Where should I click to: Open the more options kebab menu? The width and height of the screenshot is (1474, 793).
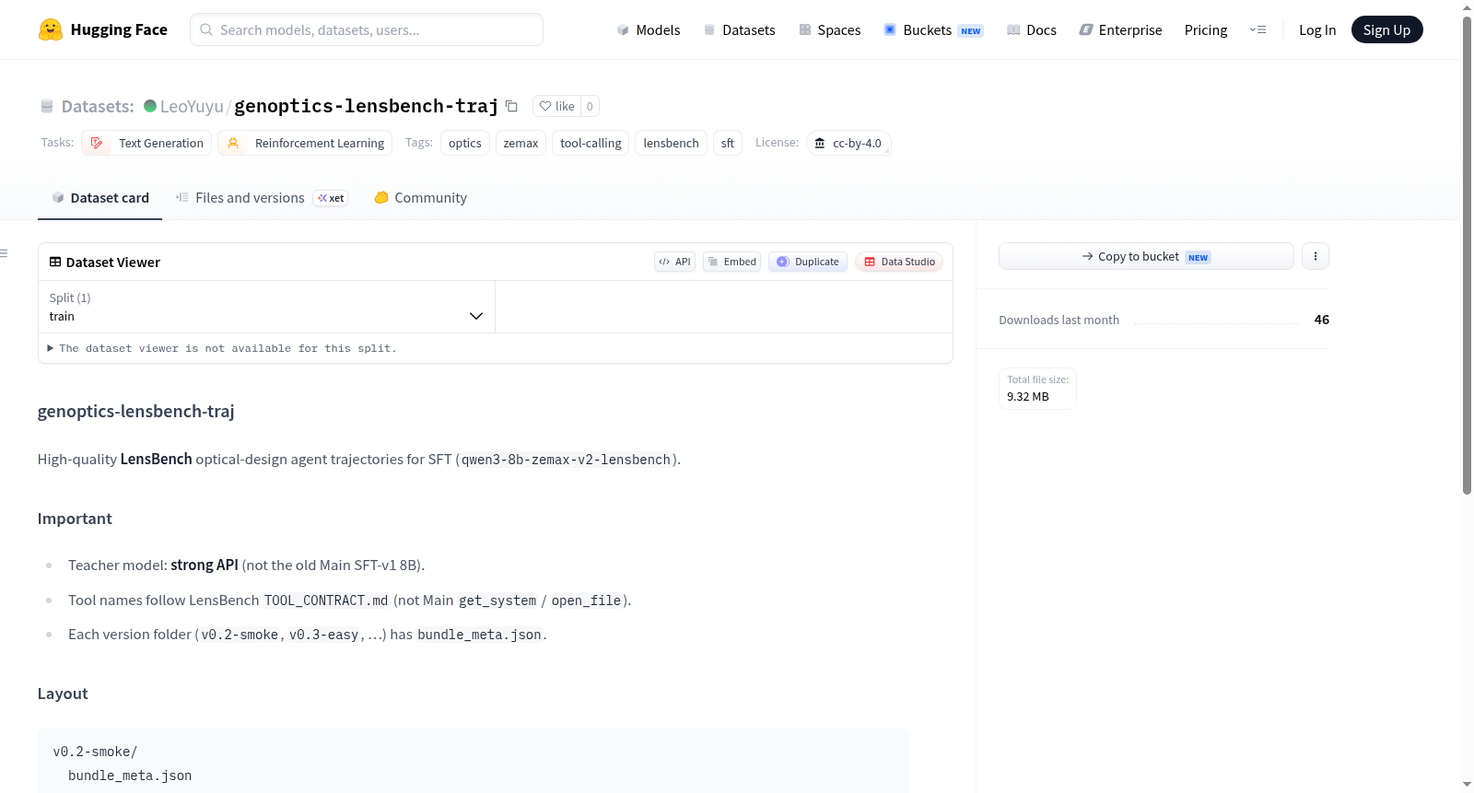(x=1316, y=256)
